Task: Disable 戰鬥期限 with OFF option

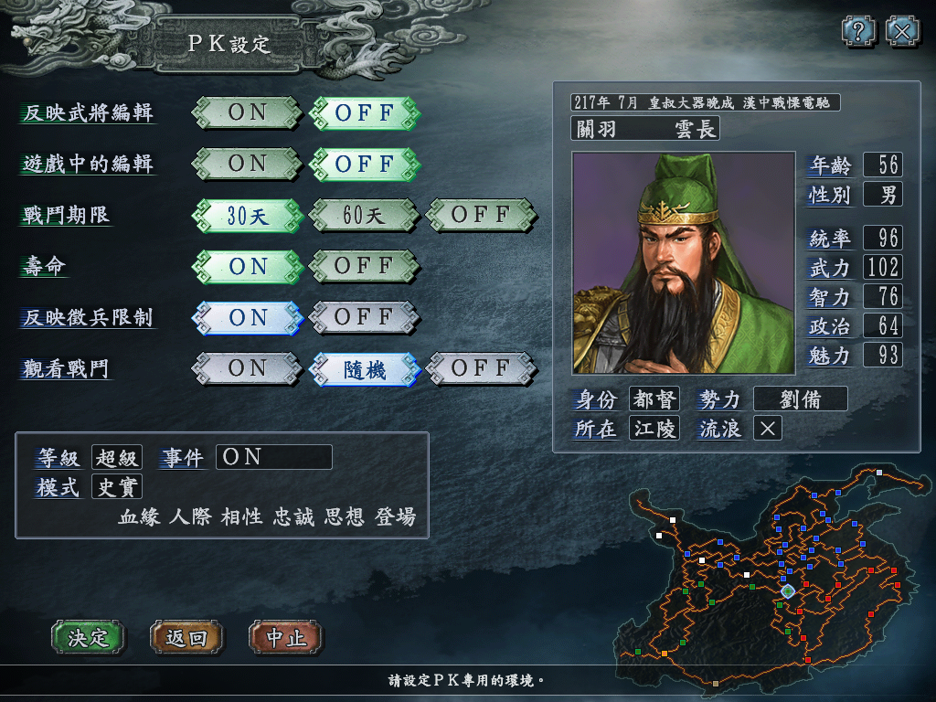Action: [481, 215]
